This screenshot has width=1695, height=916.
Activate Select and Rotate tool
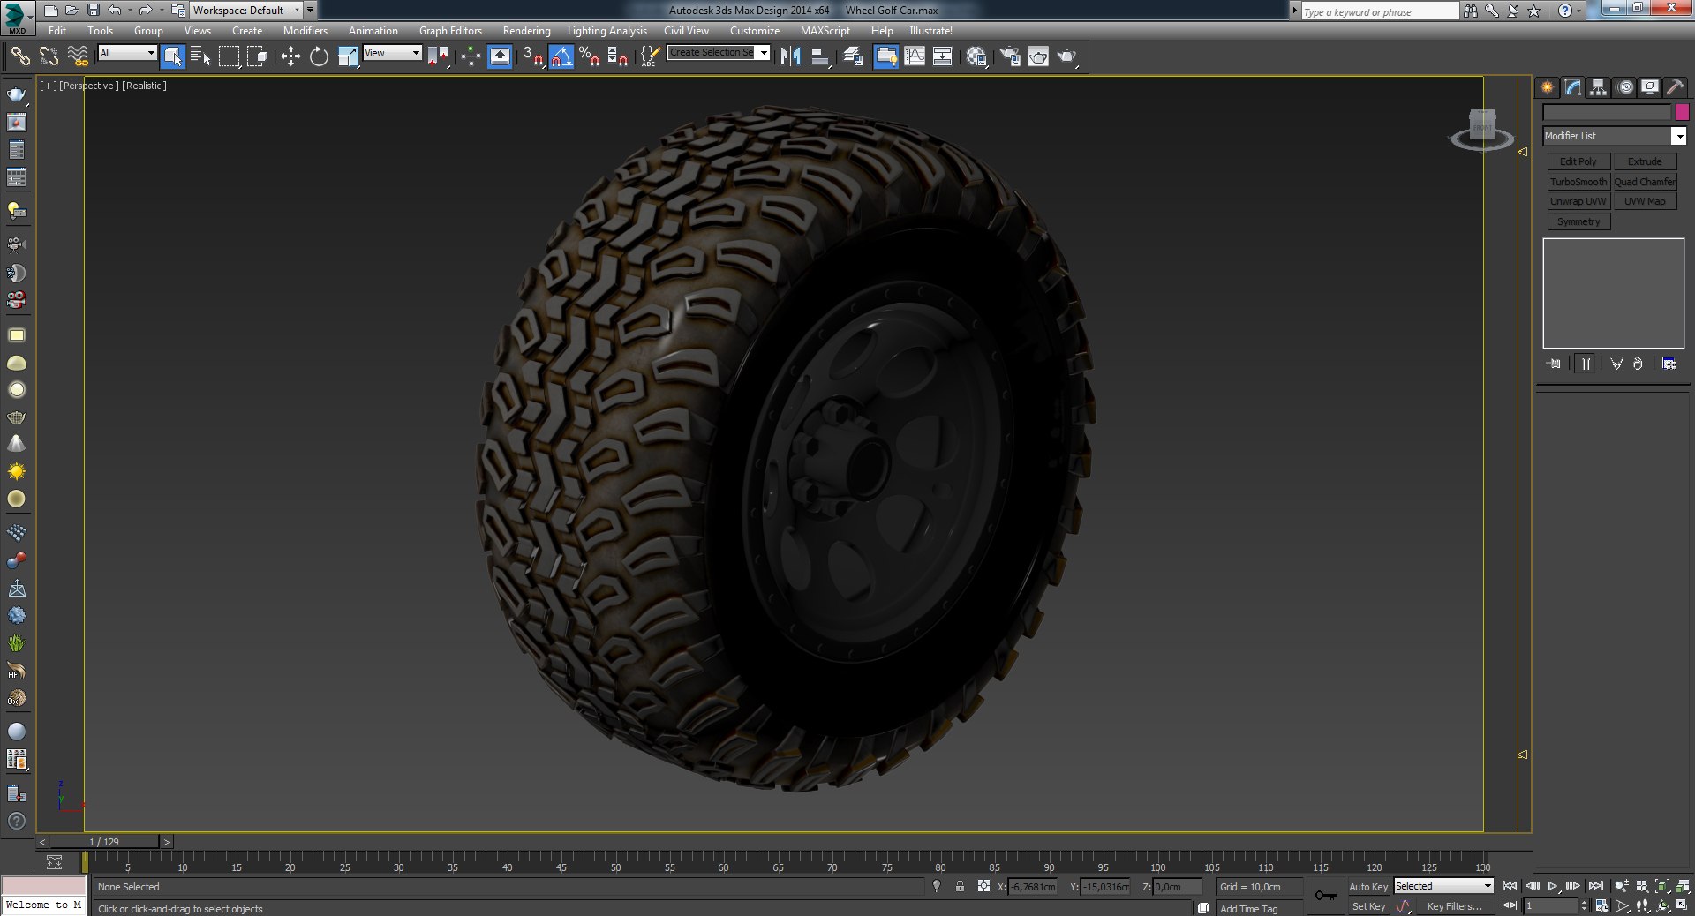pyautogui.click(x=319, y=56)
